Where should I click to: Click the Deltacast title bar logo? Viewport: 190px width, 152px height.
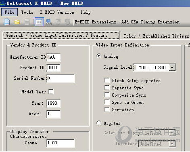[3, 3]
